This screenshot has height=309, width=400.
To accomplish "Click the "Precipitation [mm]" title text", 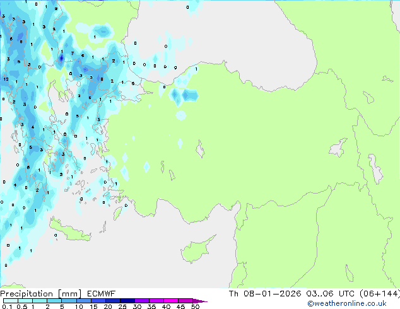I will pos(41,294).
